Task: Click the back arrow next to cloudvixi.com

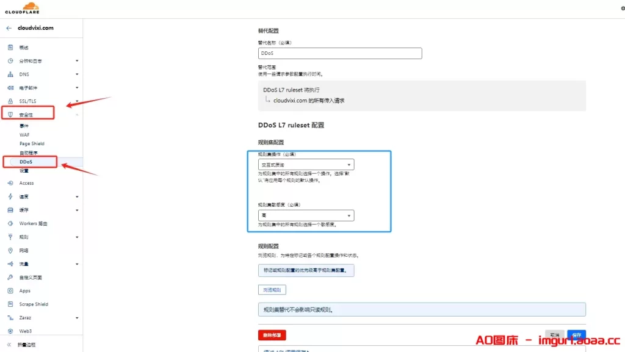Action: [x=7, y=27]
